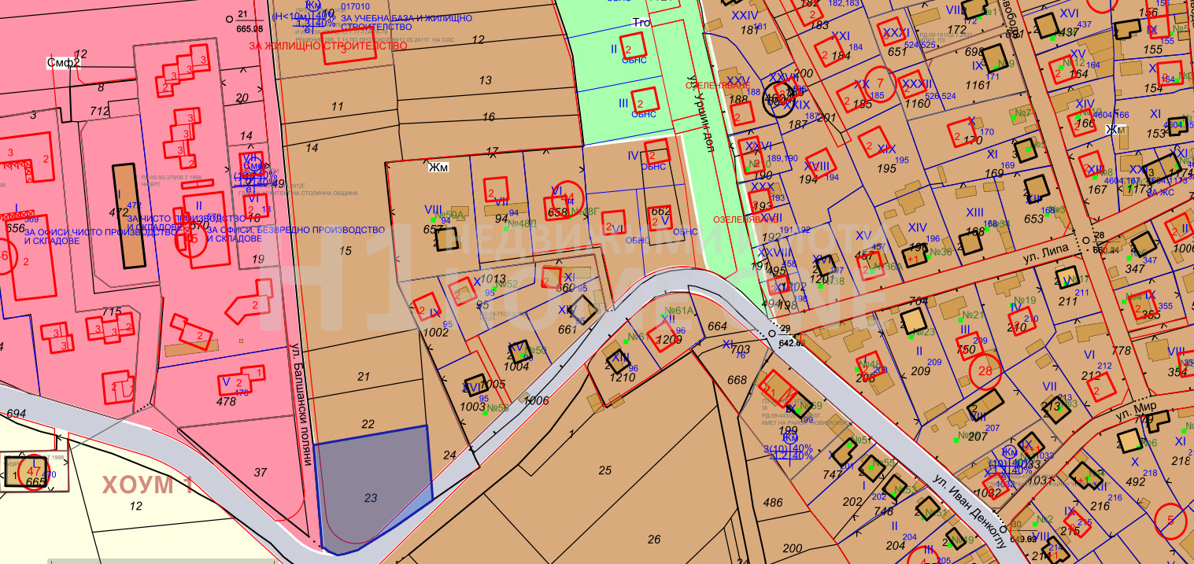Click parcel 486 south of parcel 668
This screenshot has width=1194, height=564.
coord(773,503)
